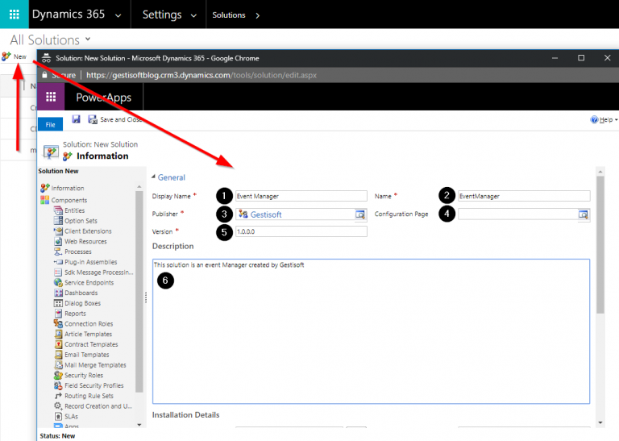Click the Processes icon
619x441 pixels.
coord(58,252)
